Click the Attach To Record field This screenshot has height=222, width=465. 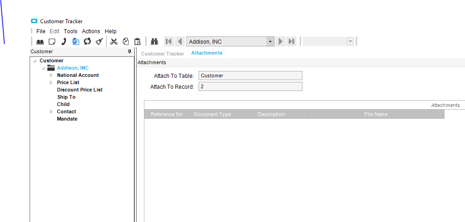(x=250, y=86)
